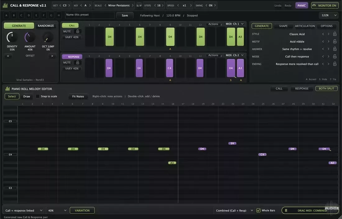Click the VARIATION button
Screen dimensions: 342x219
tap(82, 211)
